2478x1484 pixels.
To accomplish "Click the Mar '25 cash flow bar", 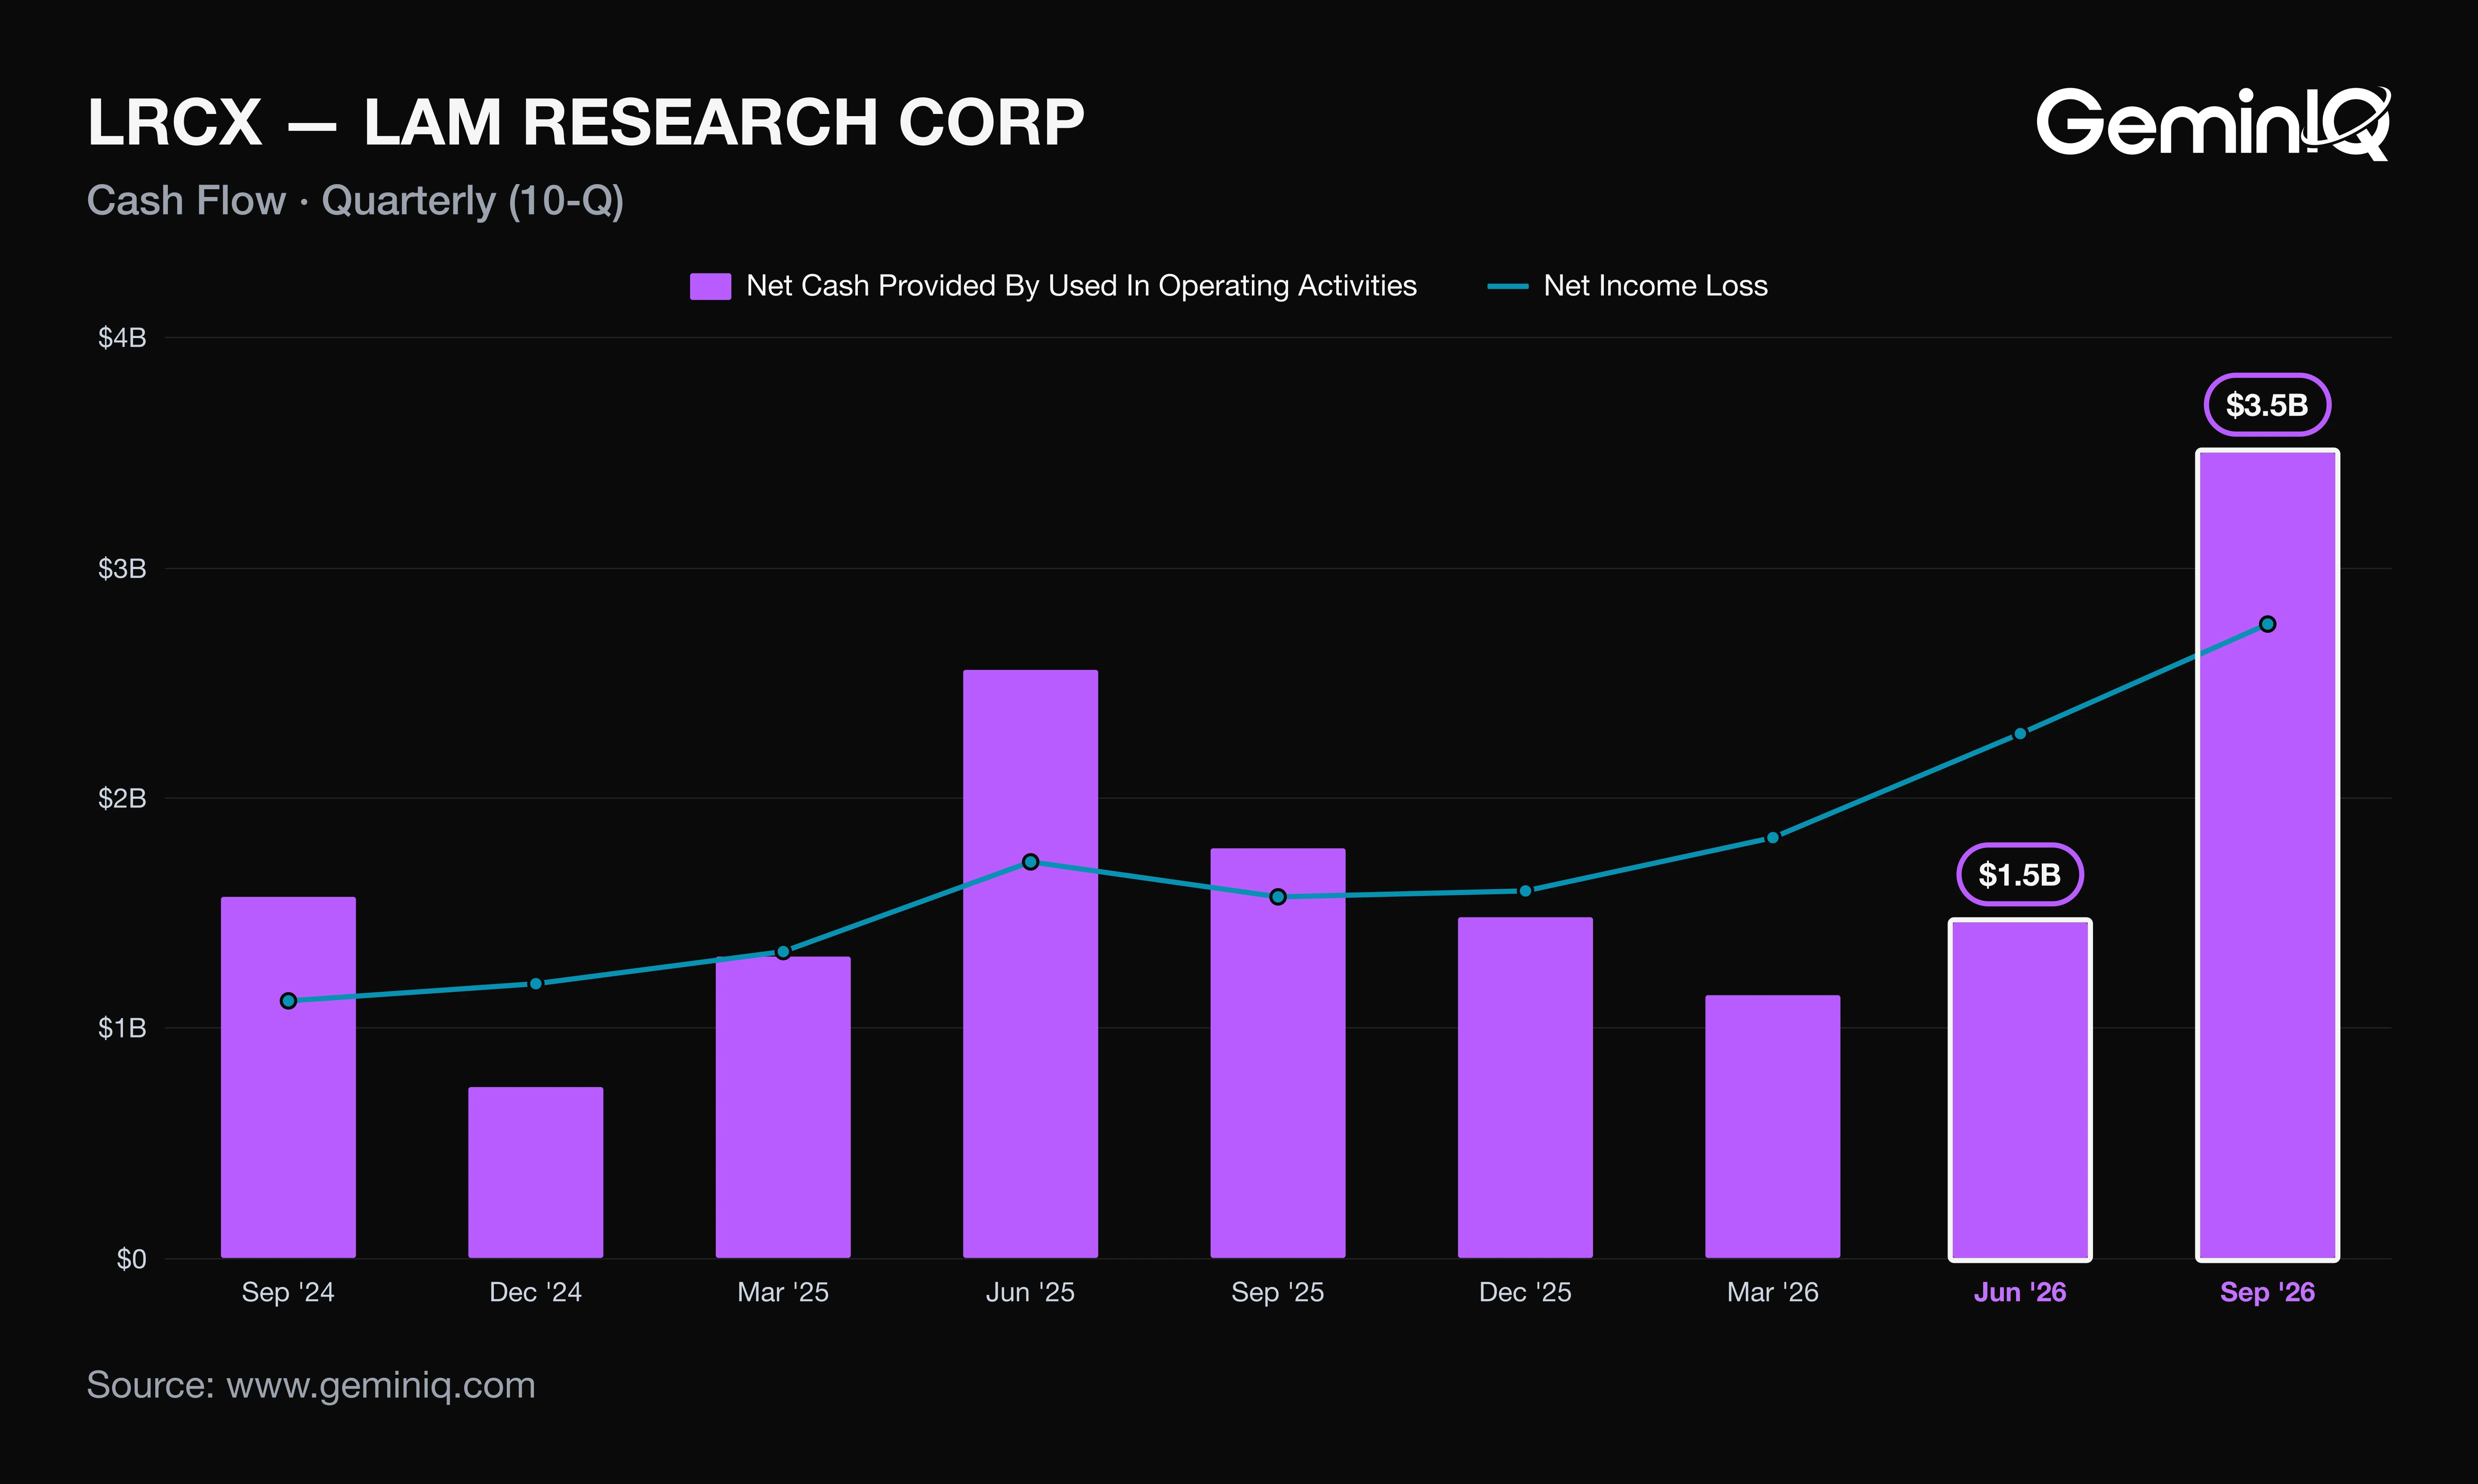I will point(783,1107).
